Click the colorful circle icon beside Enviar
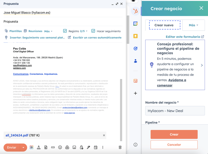 pos(31,147)
